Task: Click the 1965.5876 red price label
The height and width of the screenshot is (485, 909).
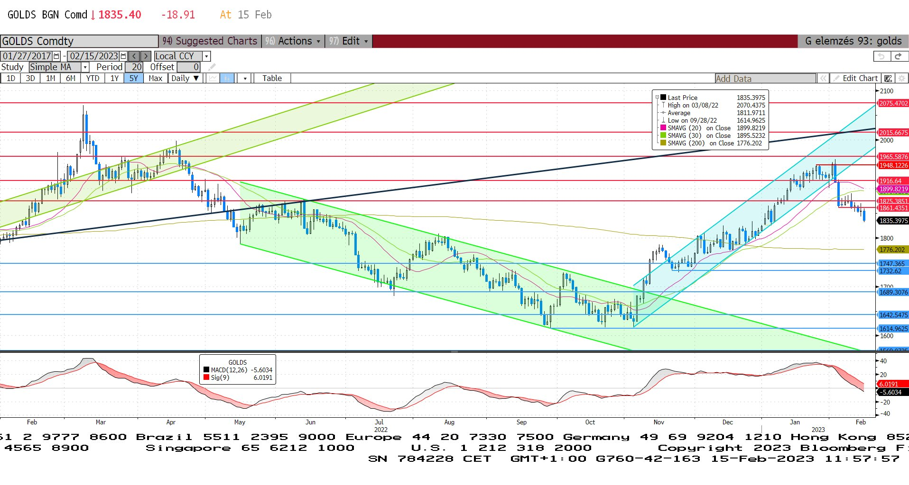Action: 893,157
